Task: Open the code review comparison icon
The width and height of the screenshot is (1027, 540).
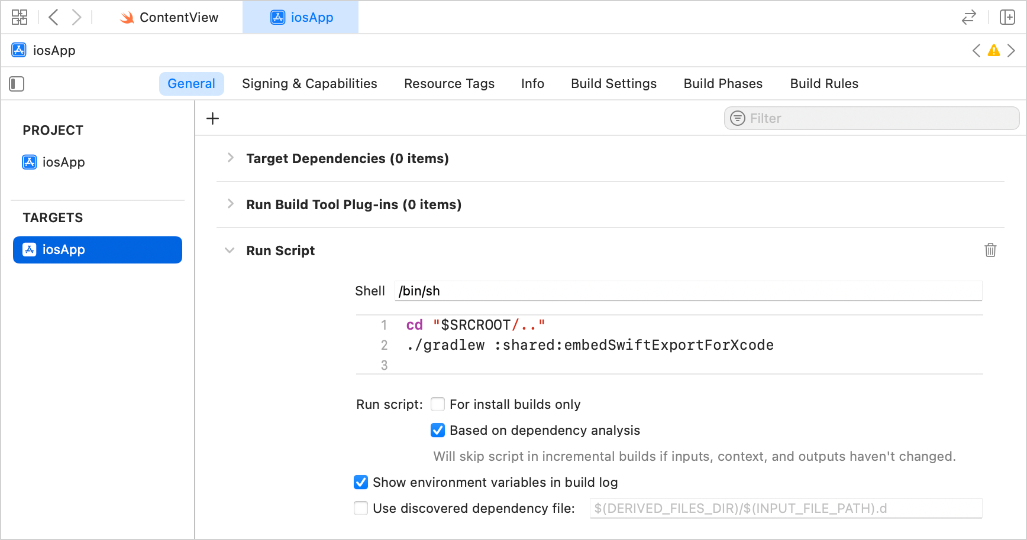Action: point(968,17)
